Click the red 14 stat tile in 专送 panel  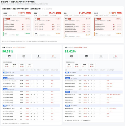tap(53, 57)
